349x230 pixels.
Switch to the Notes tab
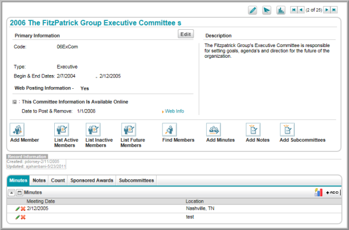click(39, 181)
